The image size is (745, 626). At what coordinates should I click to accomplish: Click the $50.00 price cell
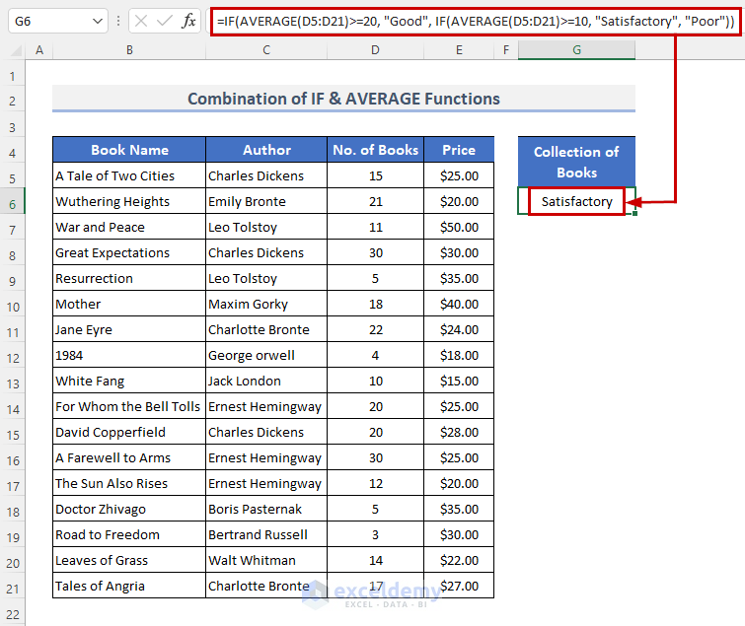(x=459, y=227)
